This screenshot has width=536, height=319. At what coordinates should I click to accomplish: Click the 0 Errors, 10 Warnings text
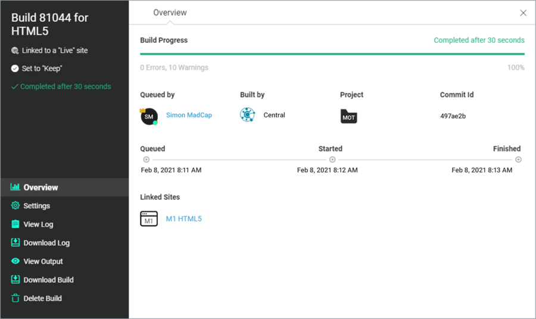[x=174, y=68]
